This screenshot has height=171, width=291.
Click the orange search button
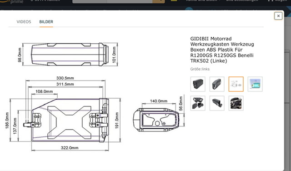(x=159, y=1)
